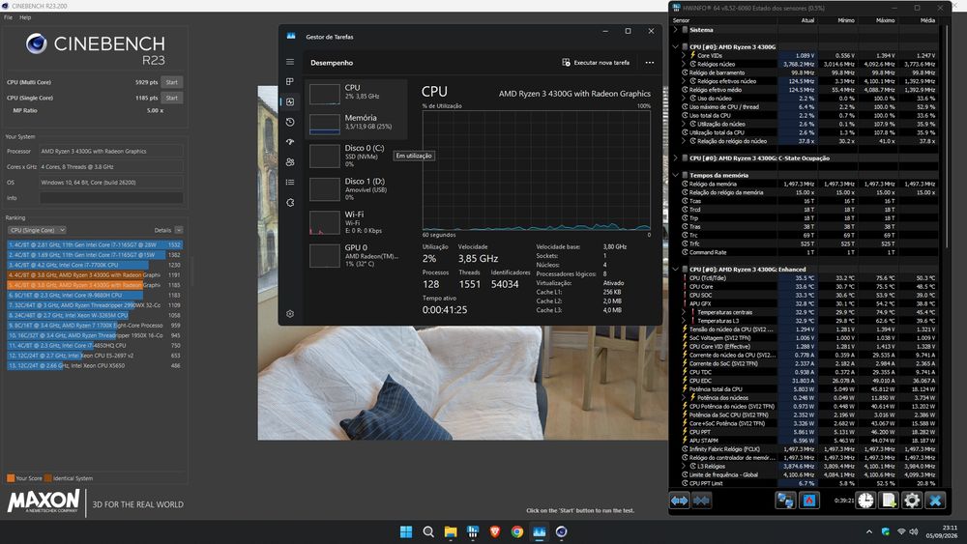Reset HWiNFO sensor clock timer

(x=865, y=501)
